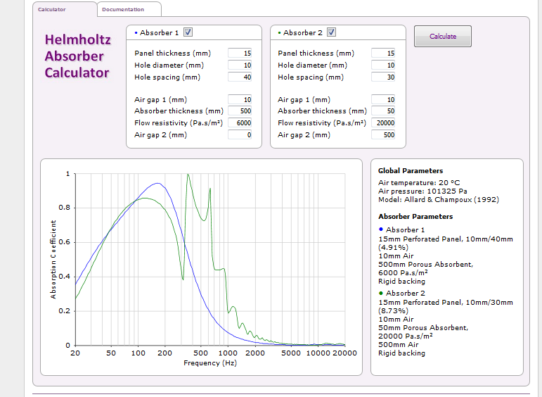Edit Absorber 1 air gap 1 field
Screen dimensions: 542x397
click(240, 100)
